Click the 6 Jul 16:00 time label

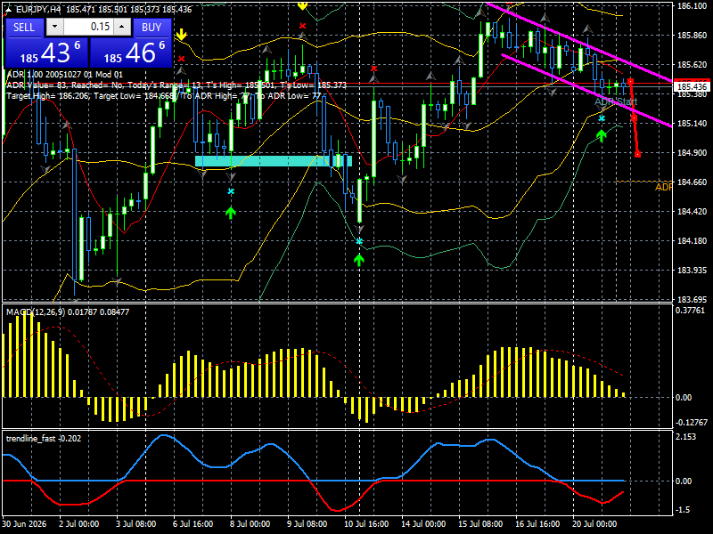tap(193, 523)
